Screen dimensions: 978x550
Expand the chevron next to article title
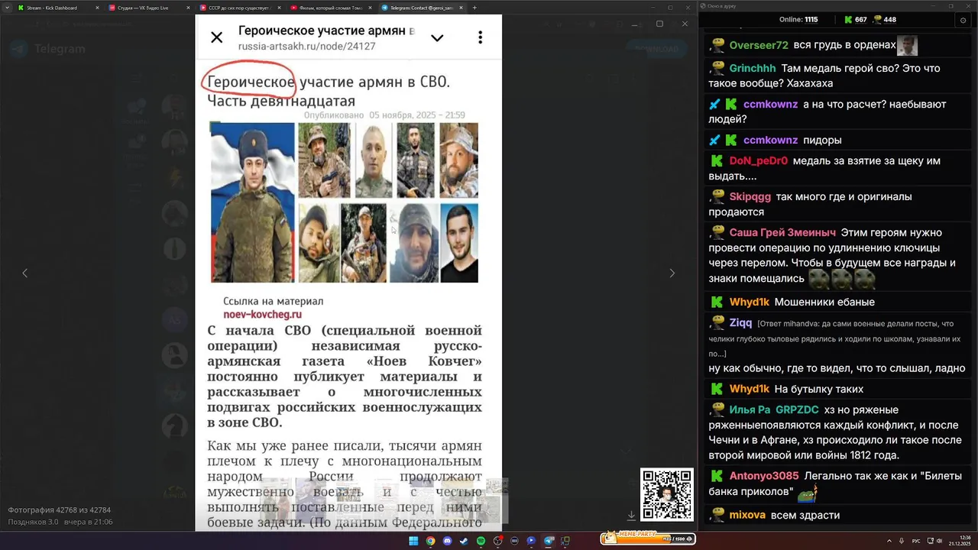click(x=437, y=38)
